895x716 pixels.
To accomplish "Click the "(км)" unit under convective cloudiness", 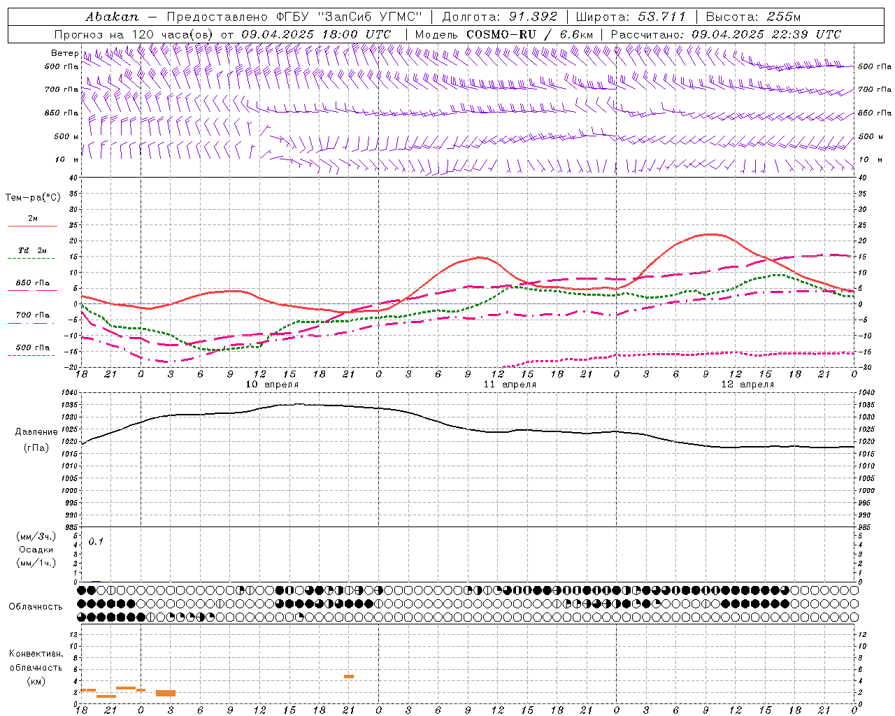I will click(36, 680).
